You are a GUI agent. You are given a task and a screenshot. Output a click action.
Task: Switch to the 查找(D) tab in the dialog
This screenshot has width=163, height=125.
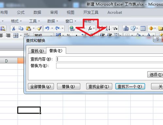click(x=37, y=51)
